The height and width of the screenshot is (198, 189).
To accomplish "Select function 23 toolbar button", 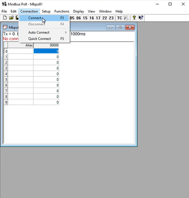I will click(x=111, y=18).
